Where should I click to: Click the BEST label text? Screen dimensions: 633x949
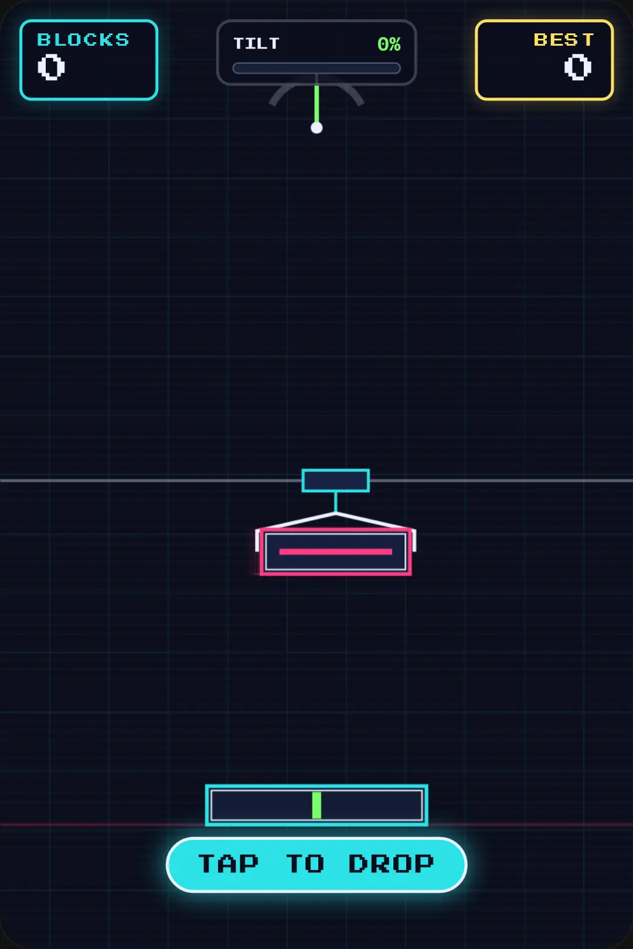(x=564, y=39)
